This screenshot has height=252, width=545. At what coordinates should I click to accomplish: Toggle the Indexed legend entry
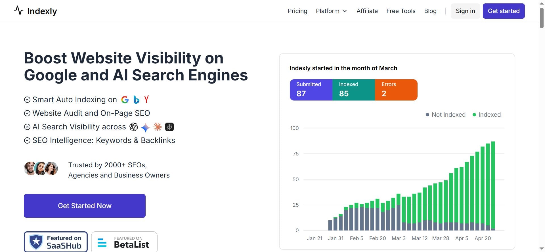point(486,115)
